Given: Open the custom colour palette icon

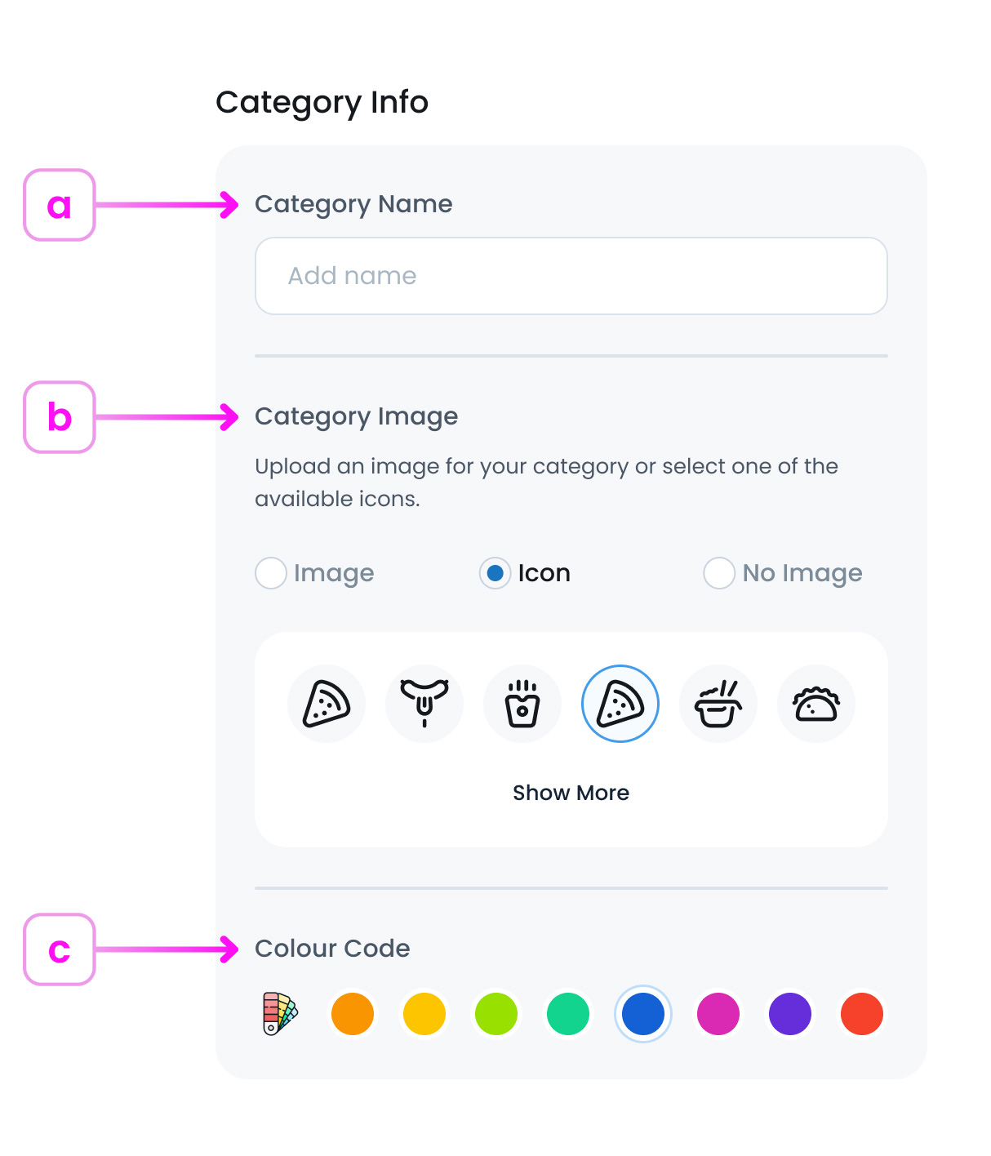Looking at the screenshot, I should pyautogui.click(x=280, y=1014).
